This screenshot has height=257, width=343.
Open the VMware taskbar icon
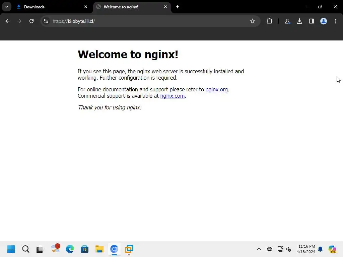pyautogui.click(x=129, y=249)
